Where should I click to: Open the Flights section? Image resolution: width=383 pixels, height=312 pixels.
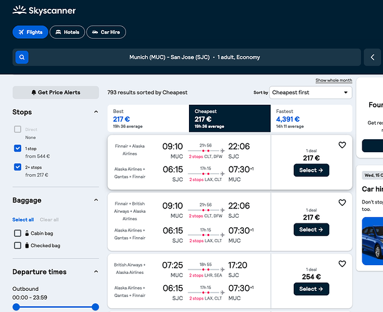coord(31,32)
